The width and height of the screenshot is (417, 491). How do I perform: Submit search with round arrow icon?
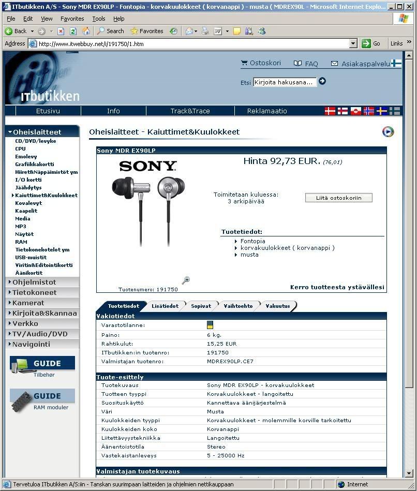coord(322,81)
